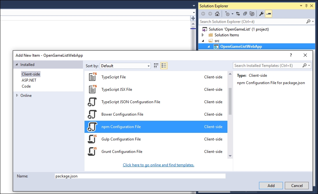Switch to small icons view
The width and height of the screenshot is (318, 194).
156,66
